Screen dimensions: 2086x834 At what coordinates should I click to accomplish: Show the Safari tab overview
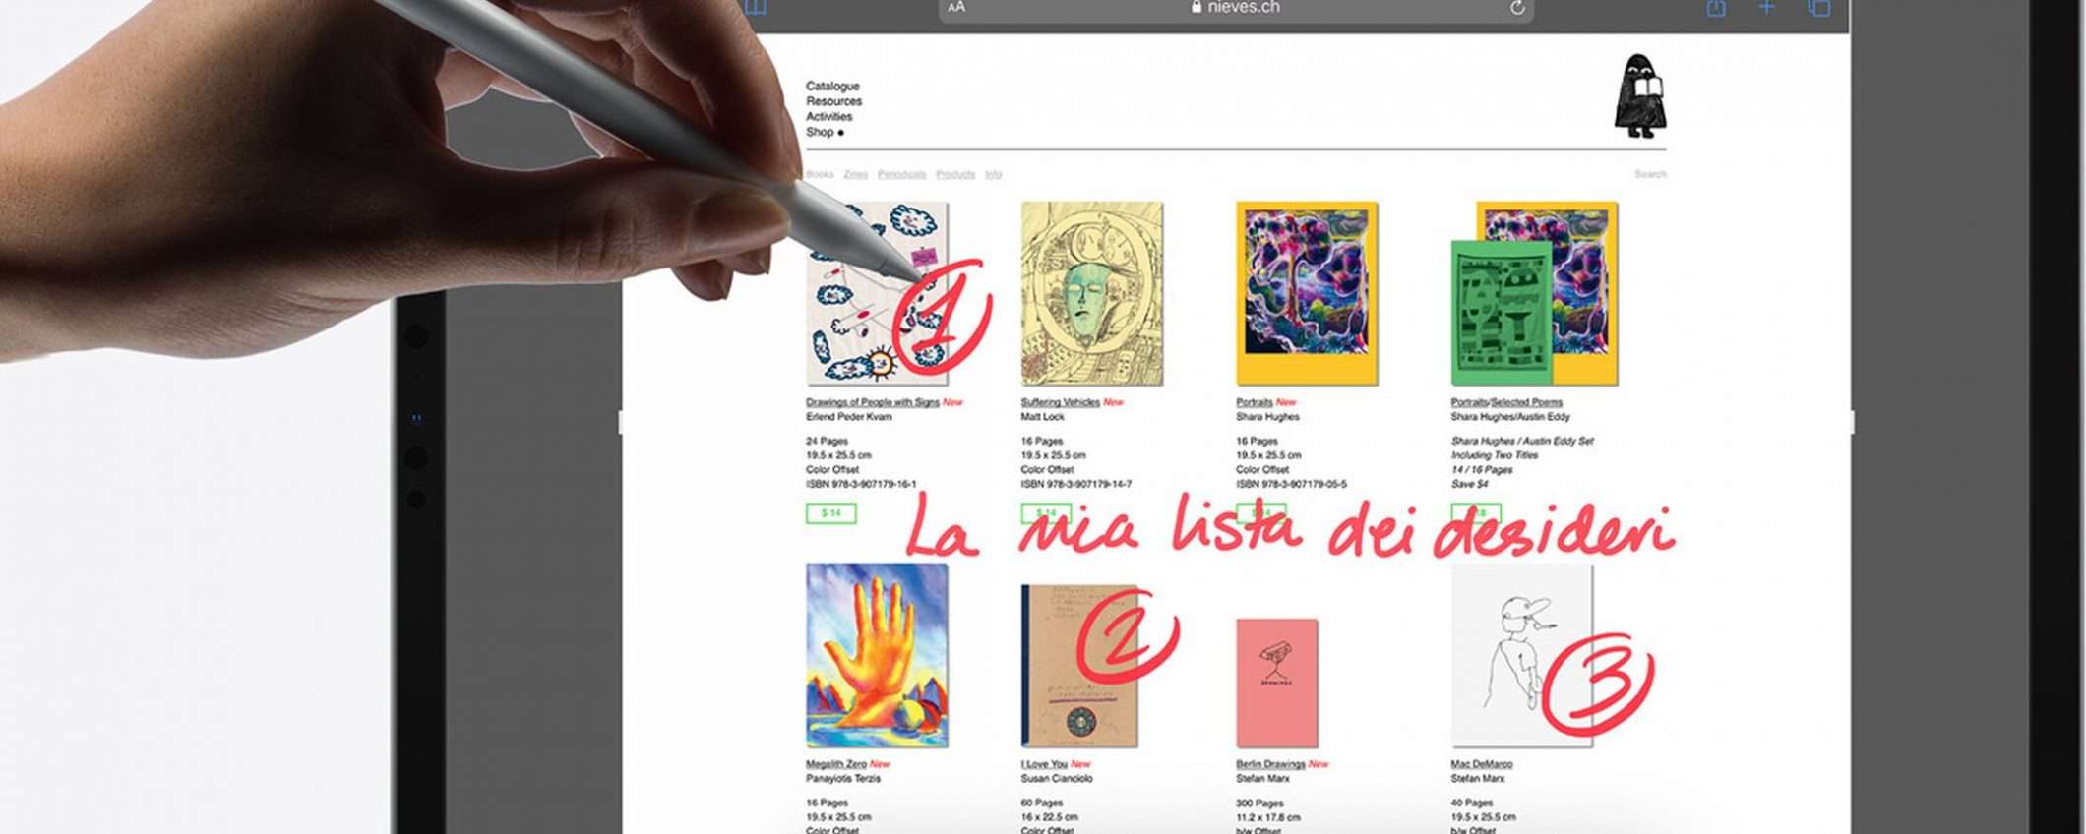(1819, 7)
